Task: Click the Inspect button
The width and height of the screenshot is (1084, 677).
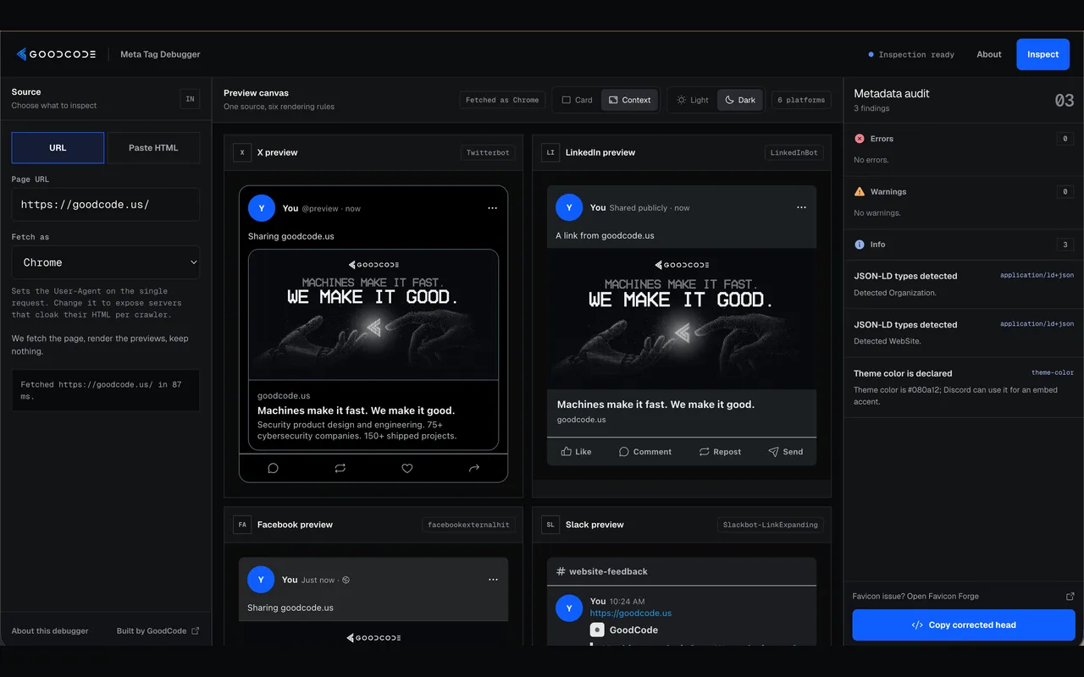Action: pyautogui.click(x=1043, y=54)
